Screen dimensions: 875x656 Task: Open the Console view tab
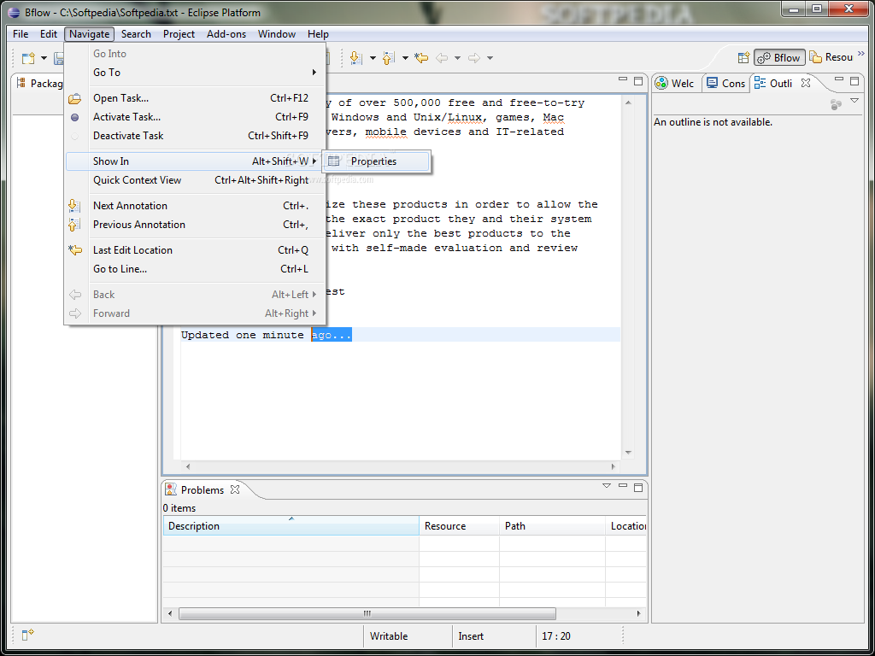[725, 83]
